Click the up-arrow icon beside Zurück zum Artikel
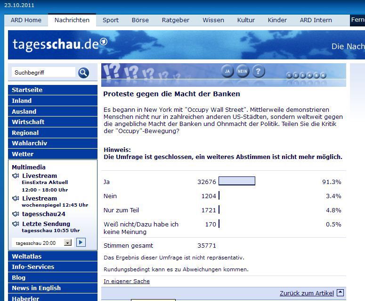Image resolution: width=365 pixels, height=301 pixels. [x=340, y=293]
